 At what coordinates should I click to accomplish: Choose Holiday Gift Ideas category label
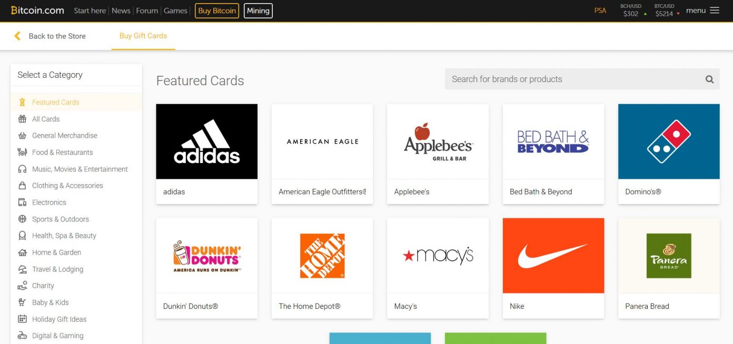click(x=59, y=319)
